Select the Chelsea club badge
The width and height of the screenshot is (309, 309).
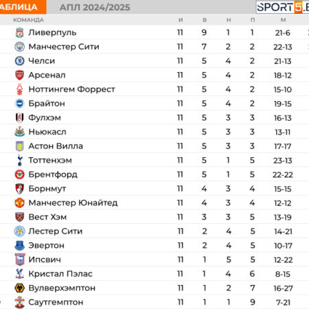[20, 61]
